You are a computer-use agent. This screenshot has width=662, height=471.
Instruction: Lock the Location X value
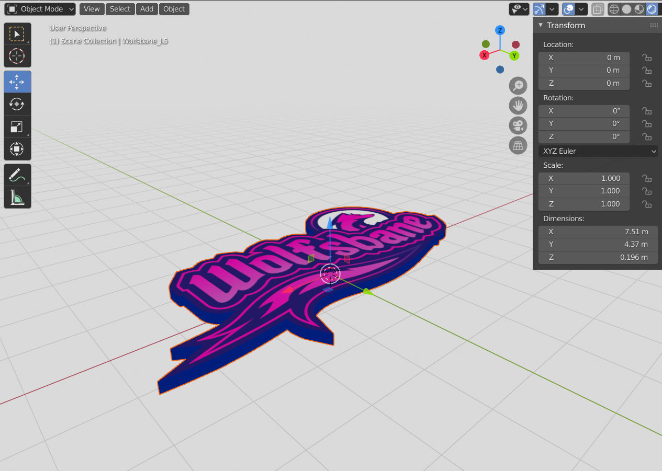[x=647, y=58]
